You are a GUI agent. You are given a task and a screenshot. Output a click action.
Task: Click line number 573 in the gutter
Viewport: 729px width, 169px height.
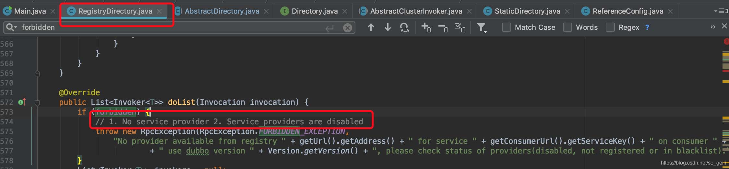click(x=7, y=112)
